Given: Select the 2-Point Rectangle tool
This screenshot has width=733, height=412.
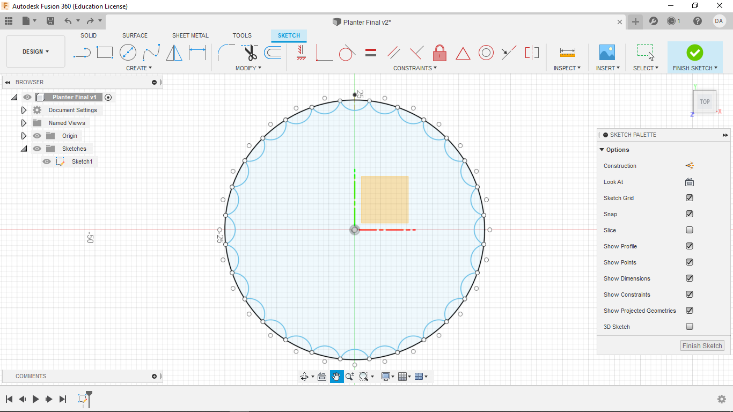Looking at the screenshot, I should (105, 53).
